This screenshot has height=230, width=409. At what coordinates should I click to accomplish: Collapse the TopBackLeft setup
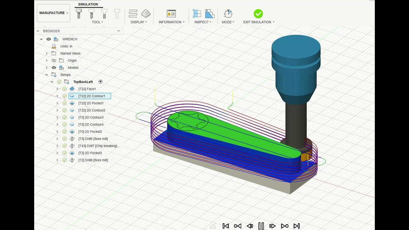click(x=52, y=82)
